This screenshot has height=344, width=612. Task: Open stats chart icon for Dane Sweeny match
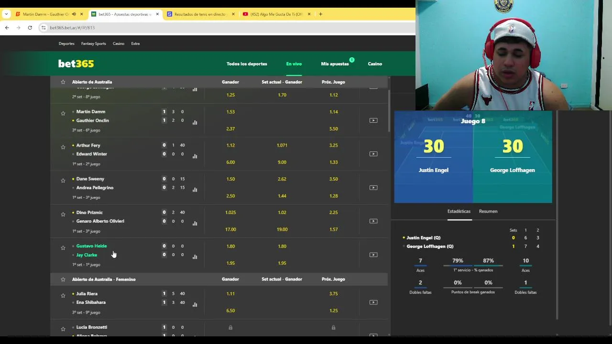pyautogui.click(x=195, y=189)
